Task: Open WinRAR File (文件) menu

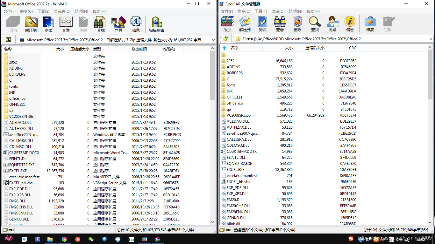Action: pyautogui.click(x=10, y=11)
